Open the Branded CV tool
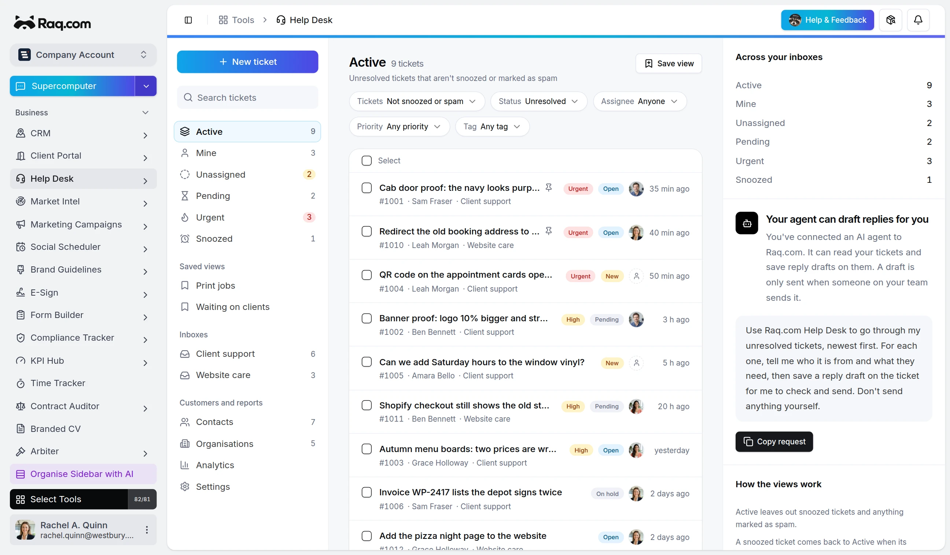950x555 pixels. (x=83, y=429)
